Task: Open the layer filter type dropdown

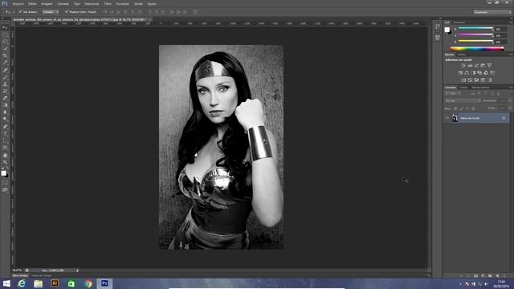Action: [x=453, y=94]
